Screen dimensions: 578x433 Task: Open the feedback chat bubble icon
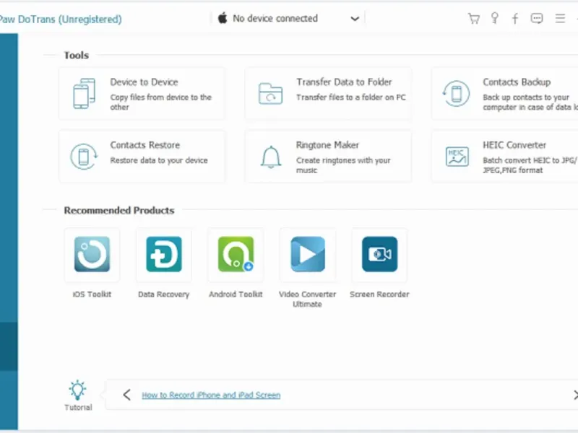coord(537,18)
